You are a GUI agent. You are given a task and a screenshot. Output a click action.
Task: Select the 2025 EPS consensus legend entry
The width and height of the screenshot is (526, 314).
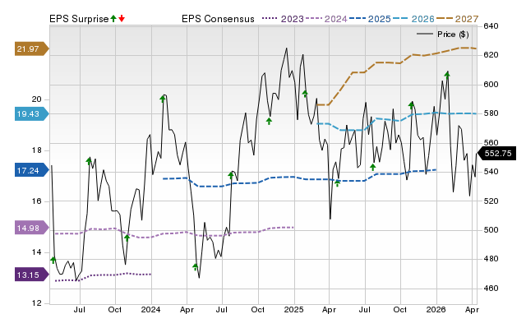click(x=370, y=19)
